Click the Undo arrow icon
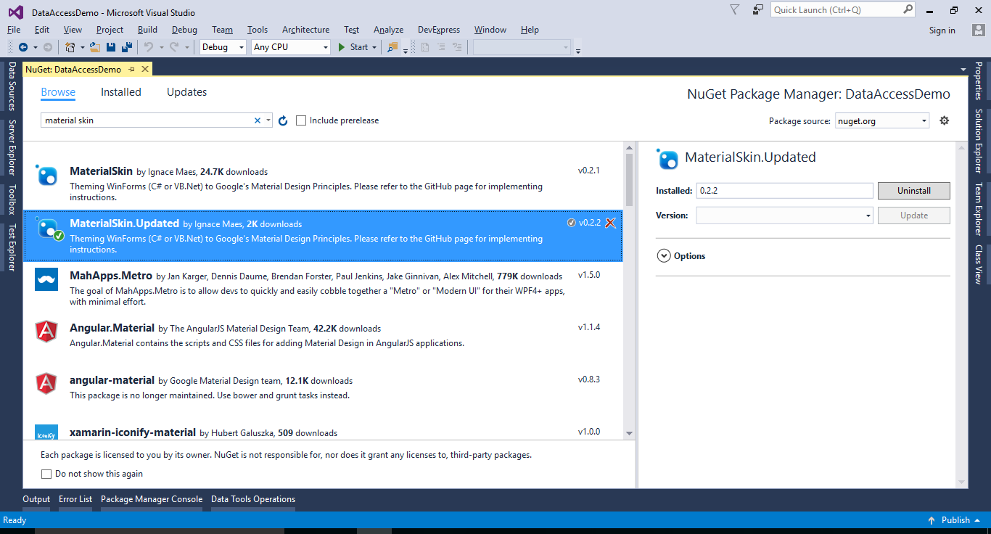 click(149, 47)
